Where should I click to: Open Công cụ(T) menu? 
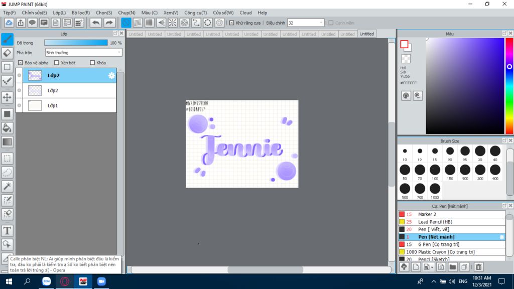[x=195, y=13]
